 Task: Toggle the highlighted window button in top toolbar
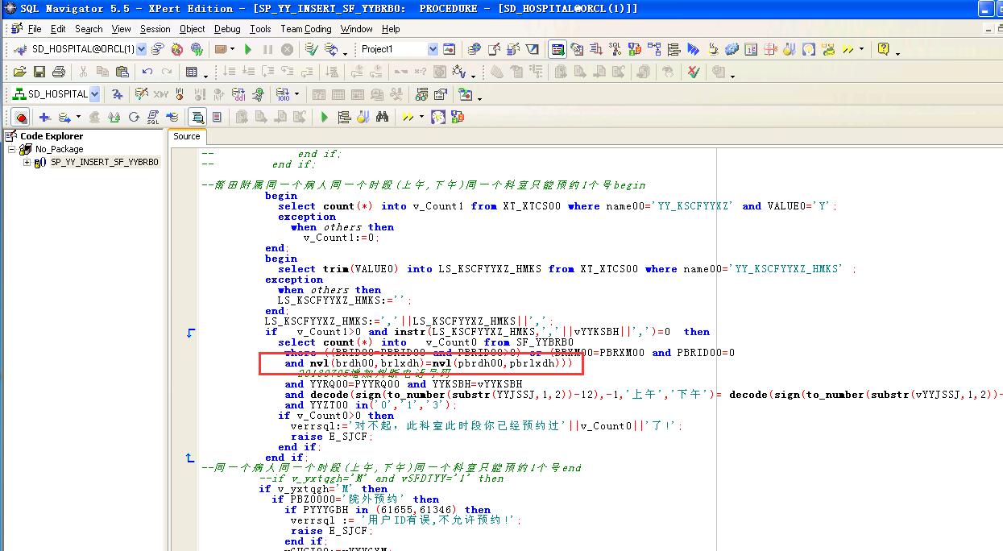pos(557,49)
